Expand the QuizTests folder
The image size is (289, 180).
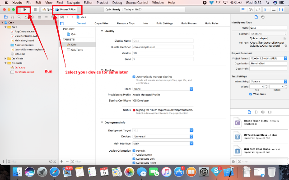click(x=5, y=58)
